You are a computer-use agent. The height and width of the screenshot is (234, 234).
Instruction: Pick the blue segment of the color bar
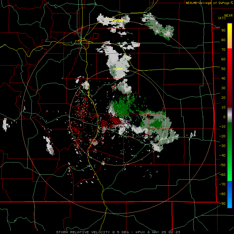230,194
